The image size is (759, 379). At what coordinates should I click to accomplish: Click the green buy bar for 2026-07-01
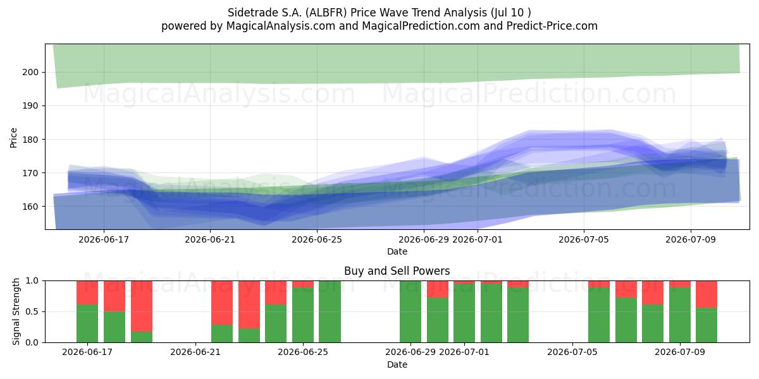click(x=464, y=313)
